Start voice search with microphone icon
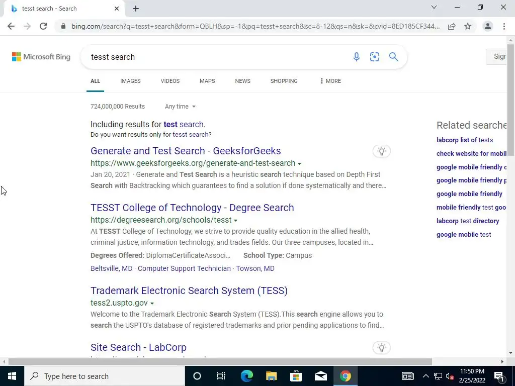The width and height of the screenshot is (515, 386). (357, 57)
